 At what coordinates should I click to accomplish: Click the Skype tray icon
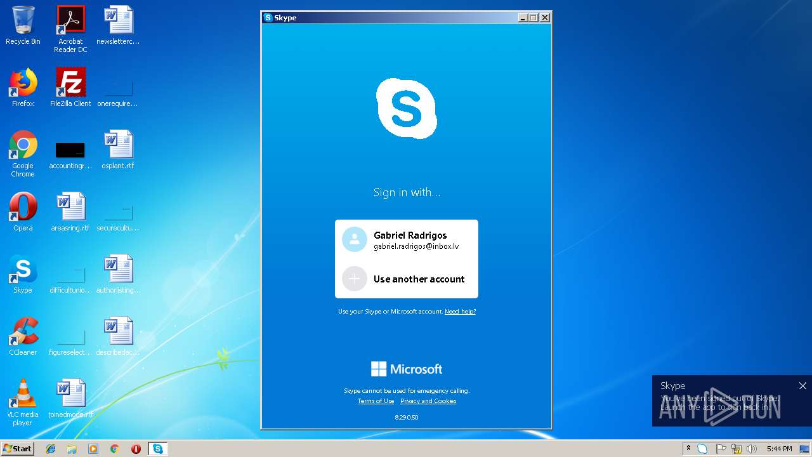[x=702, y=449]
